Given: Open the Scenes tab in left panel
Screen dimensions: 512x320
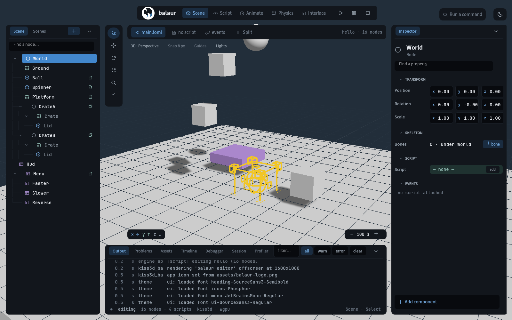Looking at the screenshot, I should 39,31.
